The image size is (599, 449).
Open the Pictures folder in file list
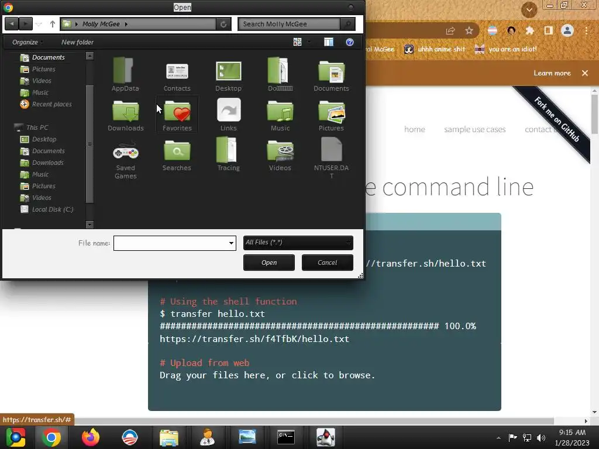click(331, 115)
